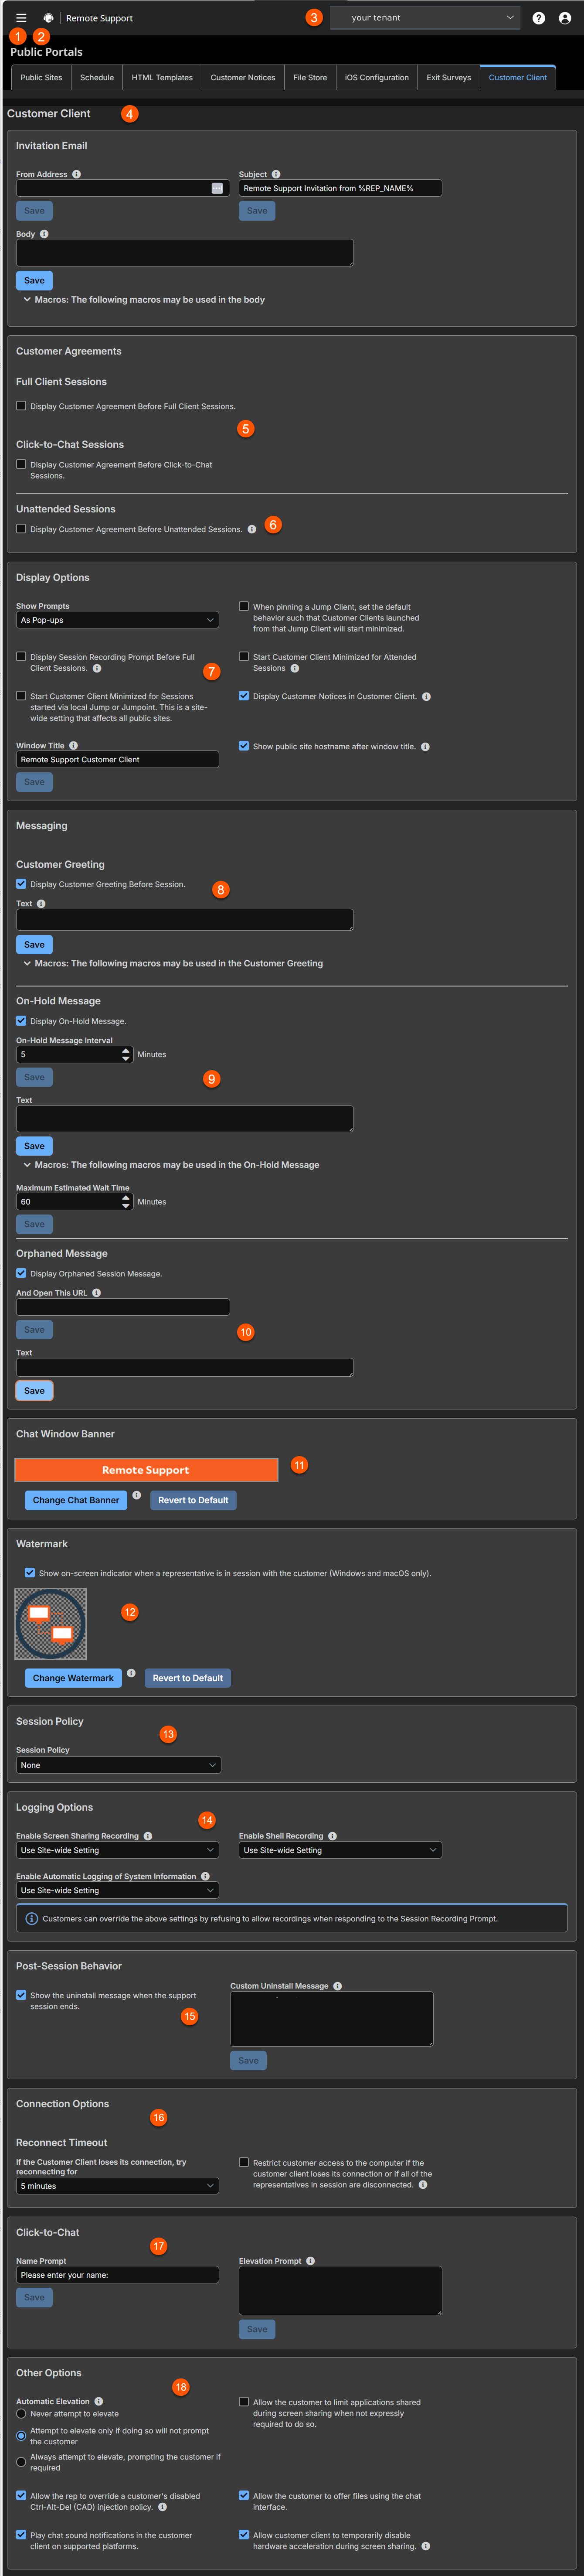The image size is (584, 2576).
Task: Click info icon beside Customer Greeting Text
Action: tap(41, 903)
